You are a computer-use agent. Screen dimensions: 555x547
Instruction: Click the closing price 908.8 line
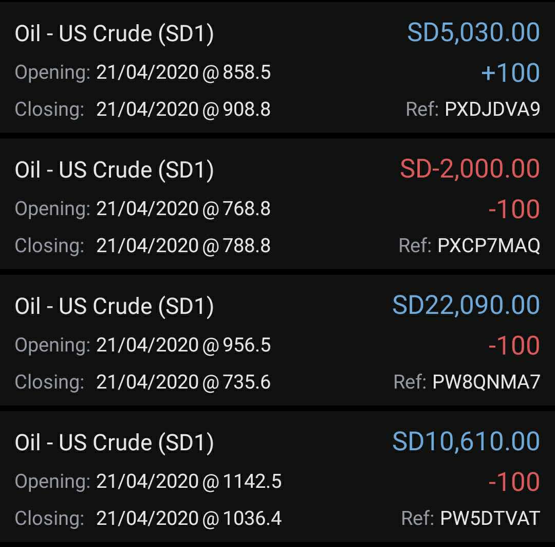coord(183,110)
